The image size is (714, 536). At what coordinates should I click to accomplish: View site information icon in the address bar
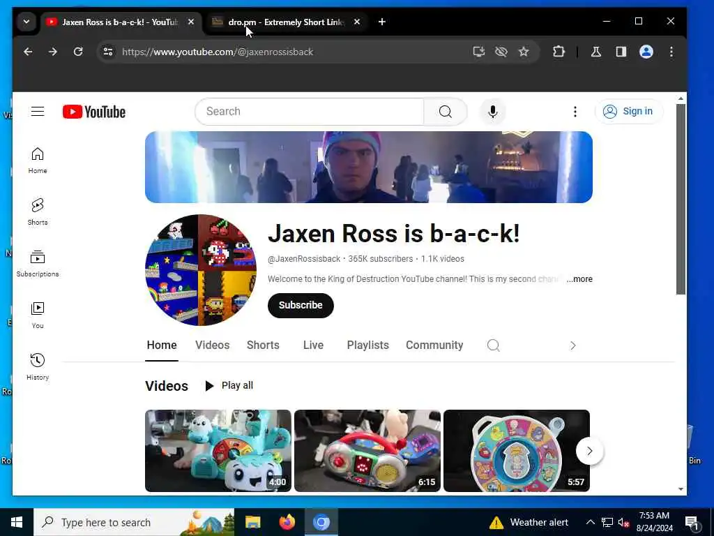108,52
